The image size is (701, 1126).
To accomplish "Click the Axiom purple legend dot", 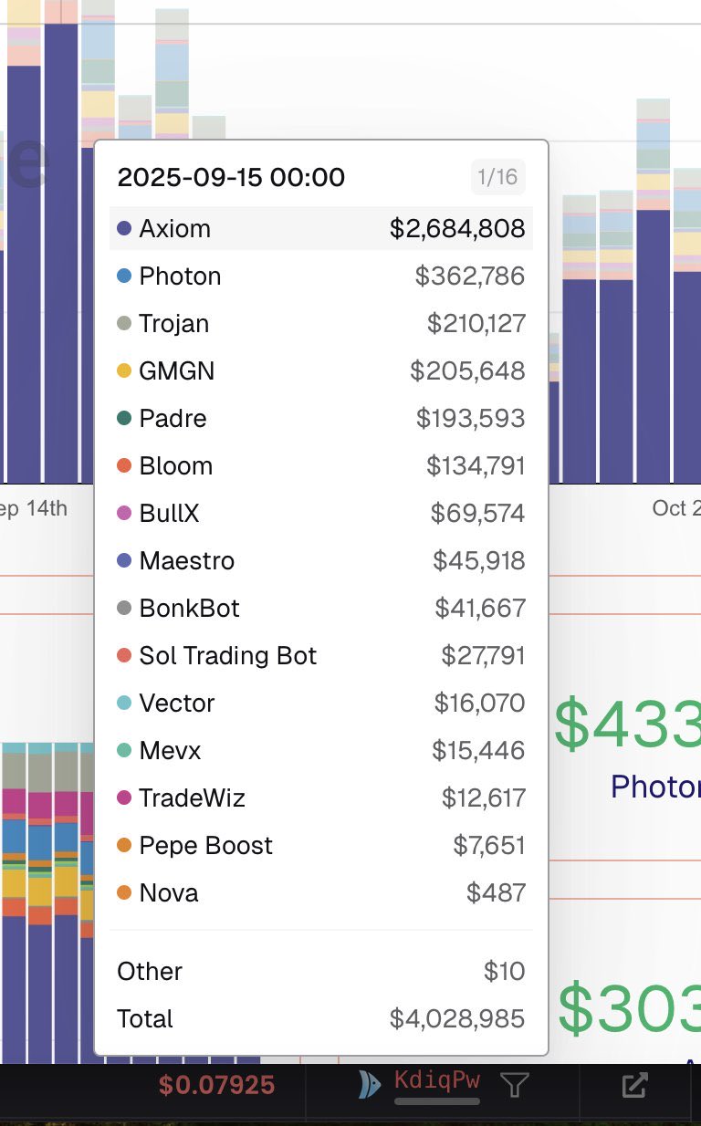I will (x=125, y=229).
